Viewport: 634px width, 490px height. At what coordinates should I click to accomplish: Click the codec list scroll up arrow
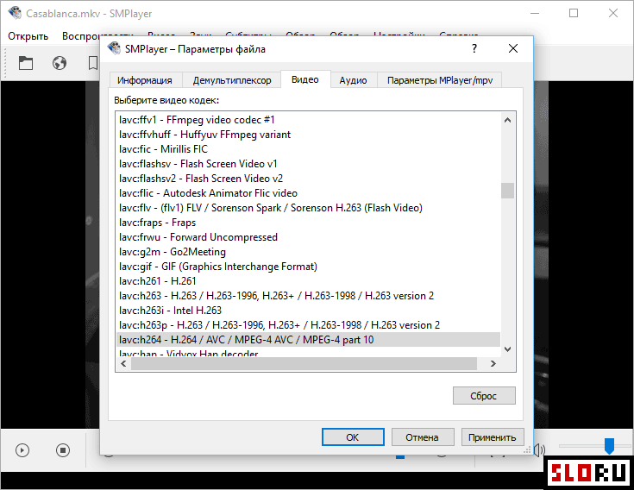click(507, 120)
